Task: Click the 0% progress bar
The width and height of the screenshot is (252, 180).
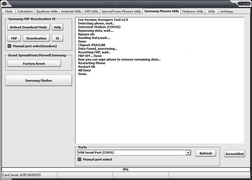Action: [x=126, y=169]
